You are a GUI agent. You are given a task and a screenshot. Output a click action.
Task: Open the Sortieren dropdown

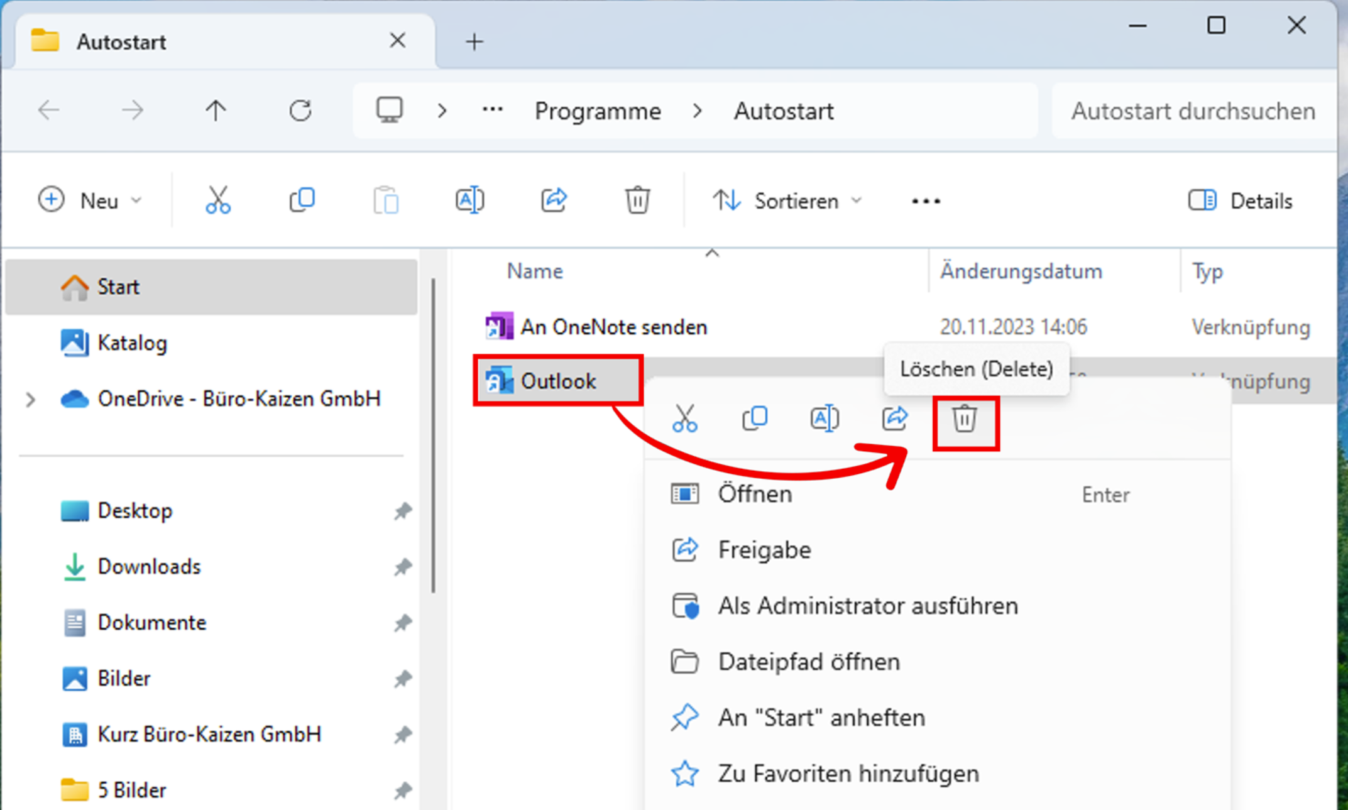click(787, 201)
